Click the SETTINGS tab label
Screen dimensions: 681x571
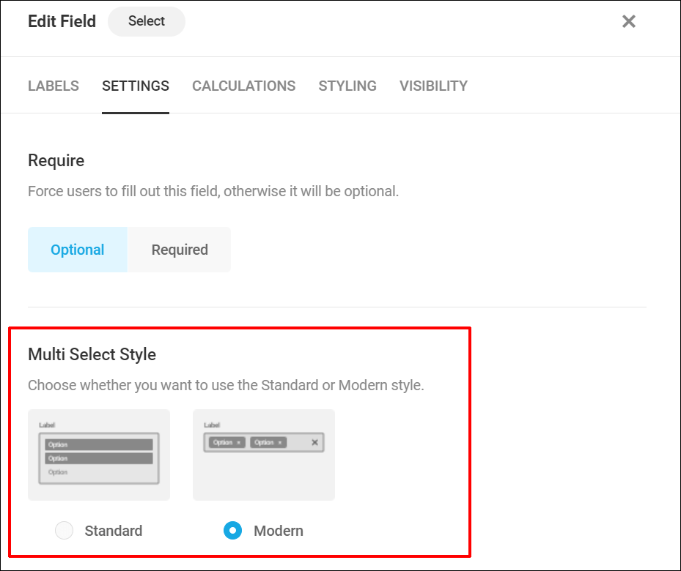click(x=135, y=86)
